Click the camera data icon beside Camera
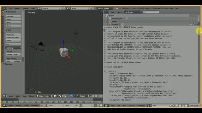 122,24
